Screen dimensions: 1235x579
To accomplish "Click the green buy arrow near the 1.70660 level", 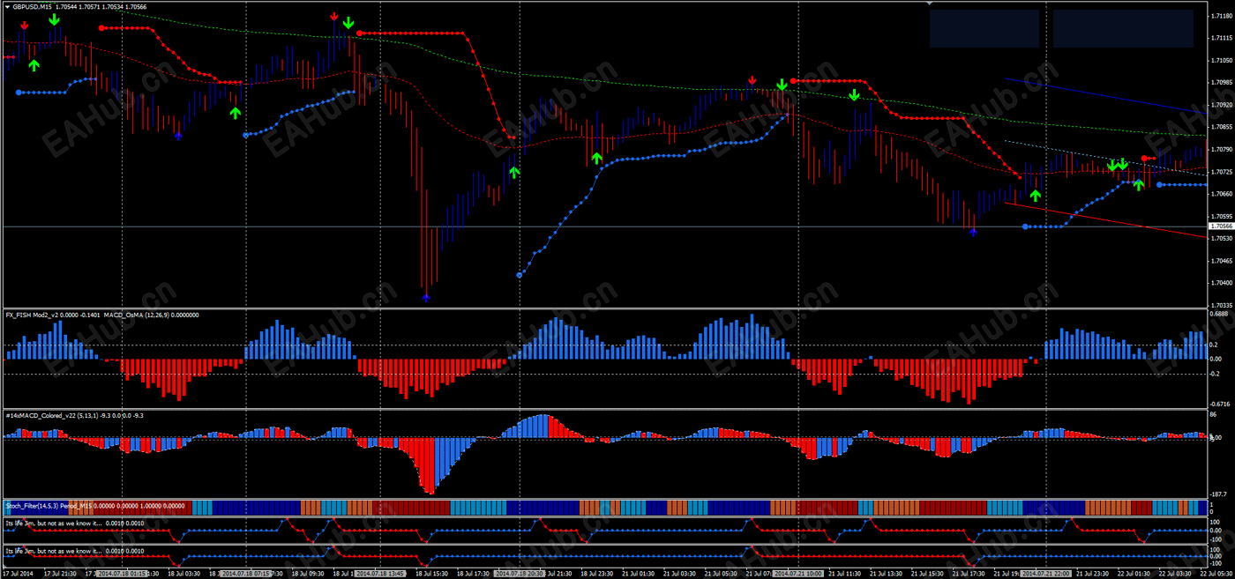I will 1036,197.
